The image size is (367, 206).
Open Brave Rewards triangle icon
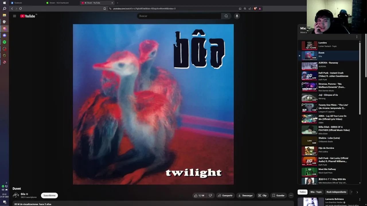(x=260, y=9)
